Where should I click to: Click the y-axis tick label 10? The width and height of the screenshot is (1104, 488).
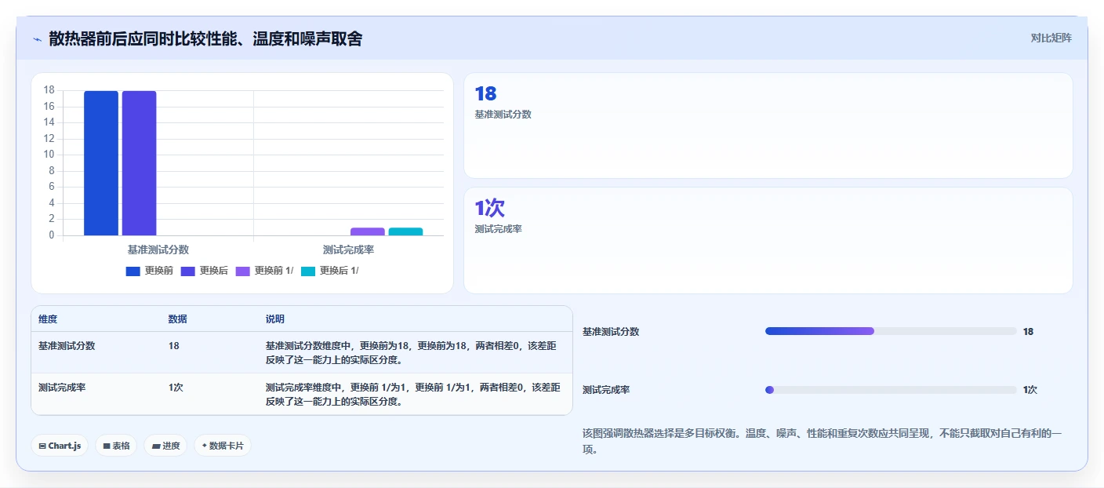[x=49, y=155]
